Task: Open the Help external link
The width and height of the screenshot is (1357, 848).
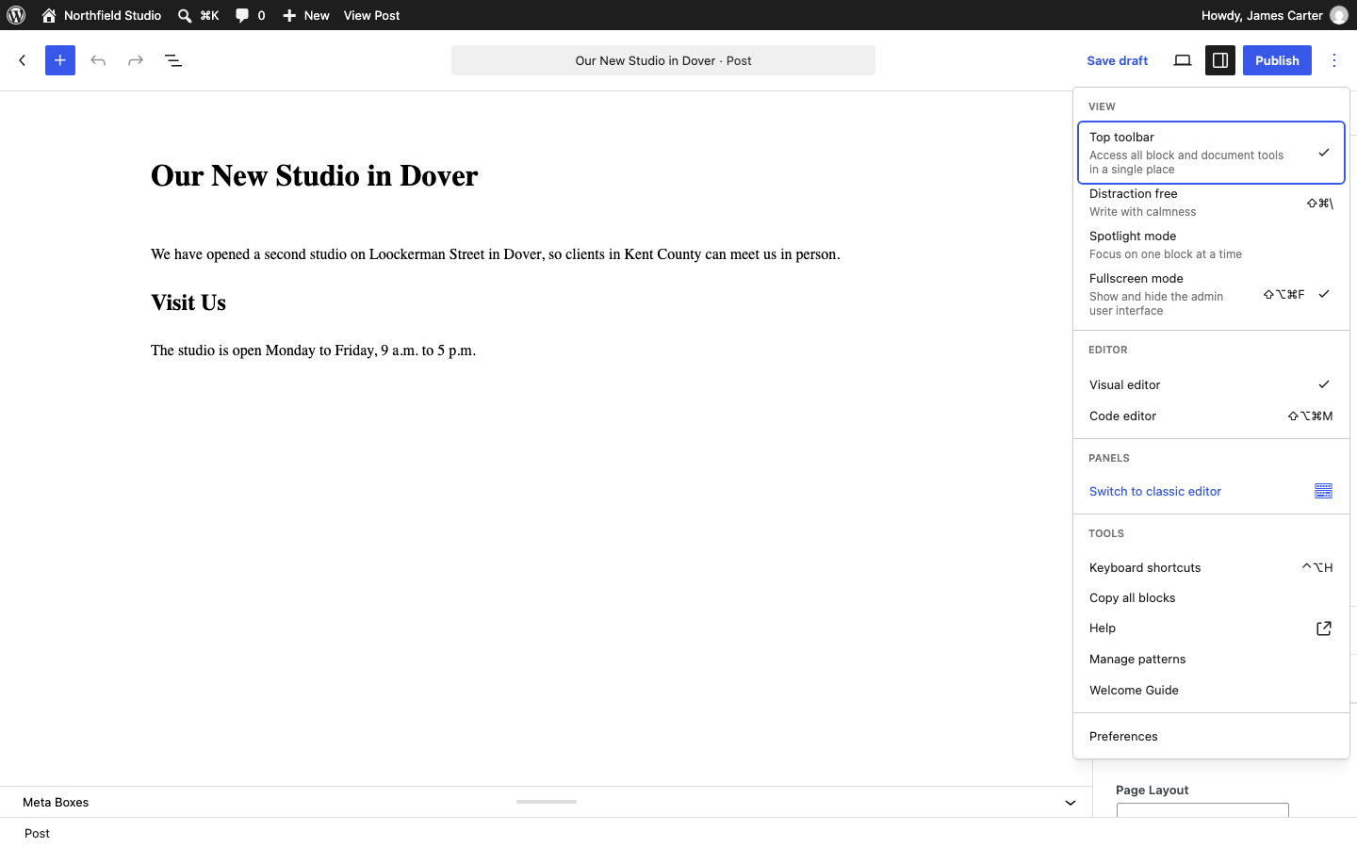Action: [x=1211, y=628]
